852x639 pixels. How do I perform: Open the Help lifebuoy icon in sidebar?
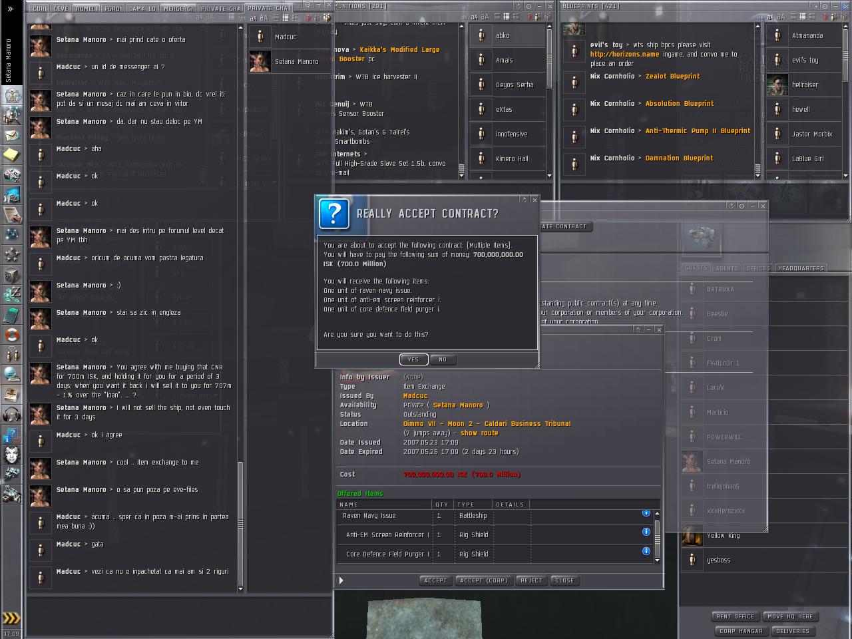(x=11, y=335)
